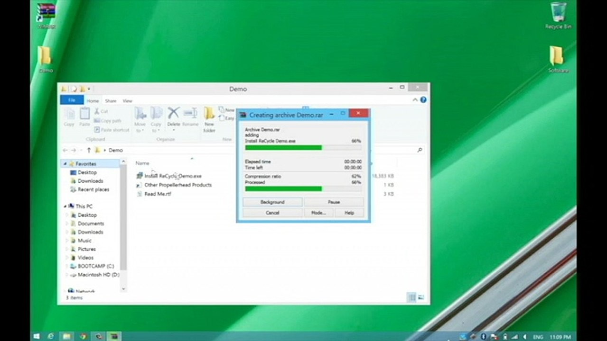Click the Rename ribbon icon

[190, 117]
